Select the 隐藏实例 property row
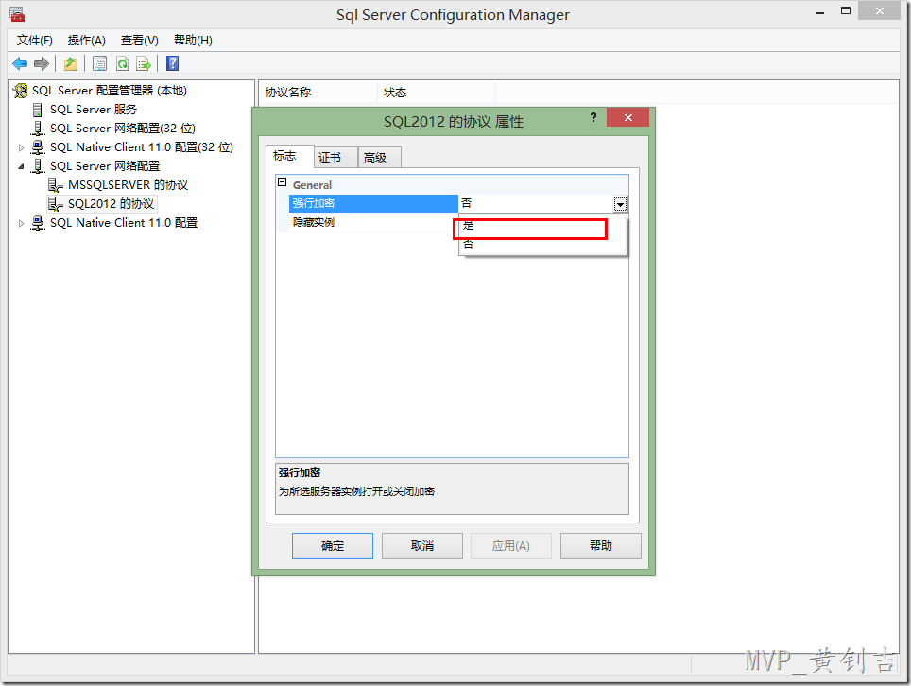 373,222
